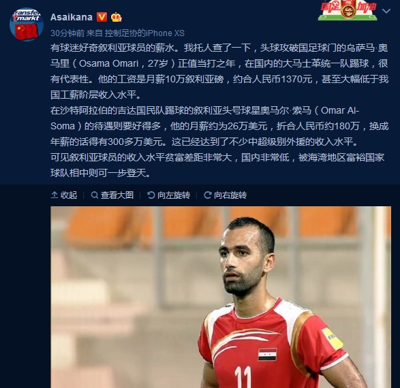Click the counter-clockwise arrow rotate icon
Viewport: 400px width, 388px height.
151,195
